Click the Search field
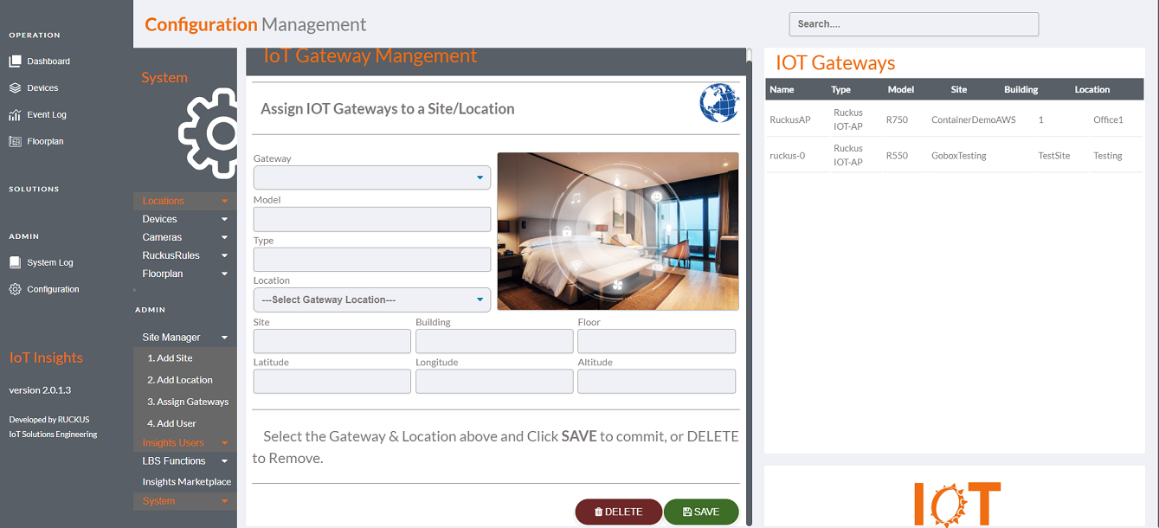The width and height of the screenshot is (1159, 528). coord(913,24)
